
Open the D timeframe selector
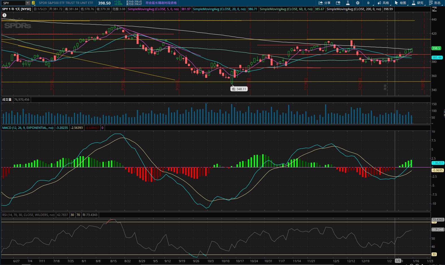pos(369,3)
